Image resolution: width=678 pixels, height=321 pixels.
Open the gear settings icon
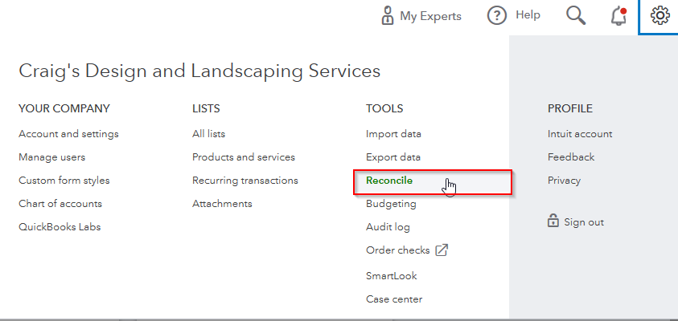coord(660,16)
